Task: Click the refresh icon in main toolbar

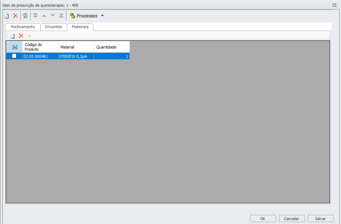Action: coord(25,16)
